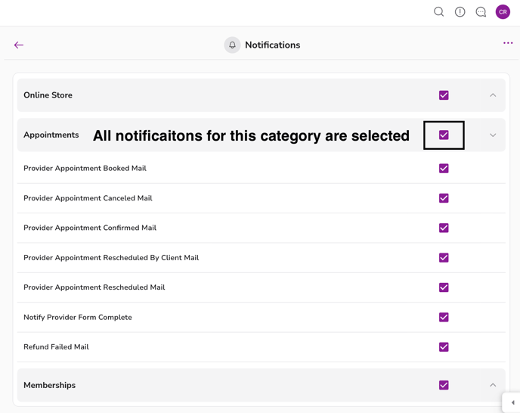The width and height of the screenshot is (520, 413).
Task: Click the side panel collapse arrow tab
Action: pos(512,402)
